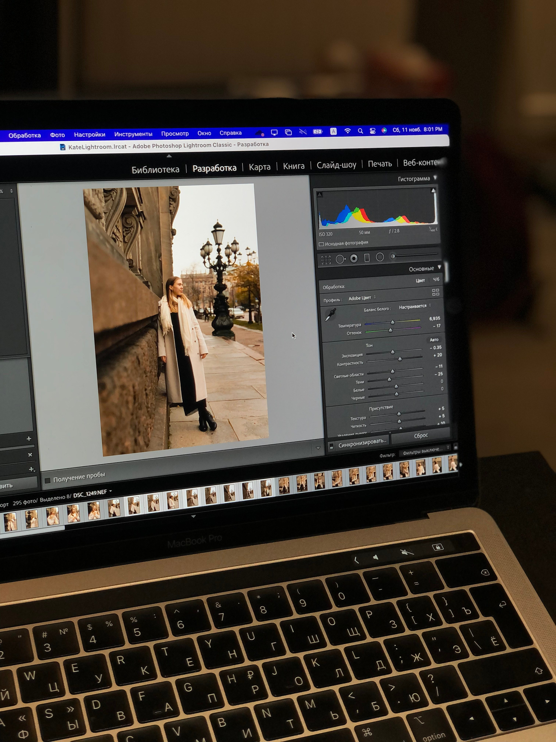Select the Graduated Filter tool

tap(367, 258)
